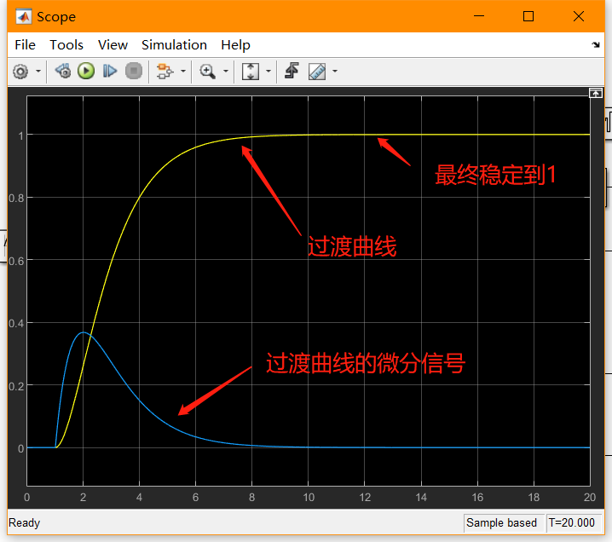612x542 pixels.
Task: Click the y-axis label 0.4
Action: click(16, 324)
